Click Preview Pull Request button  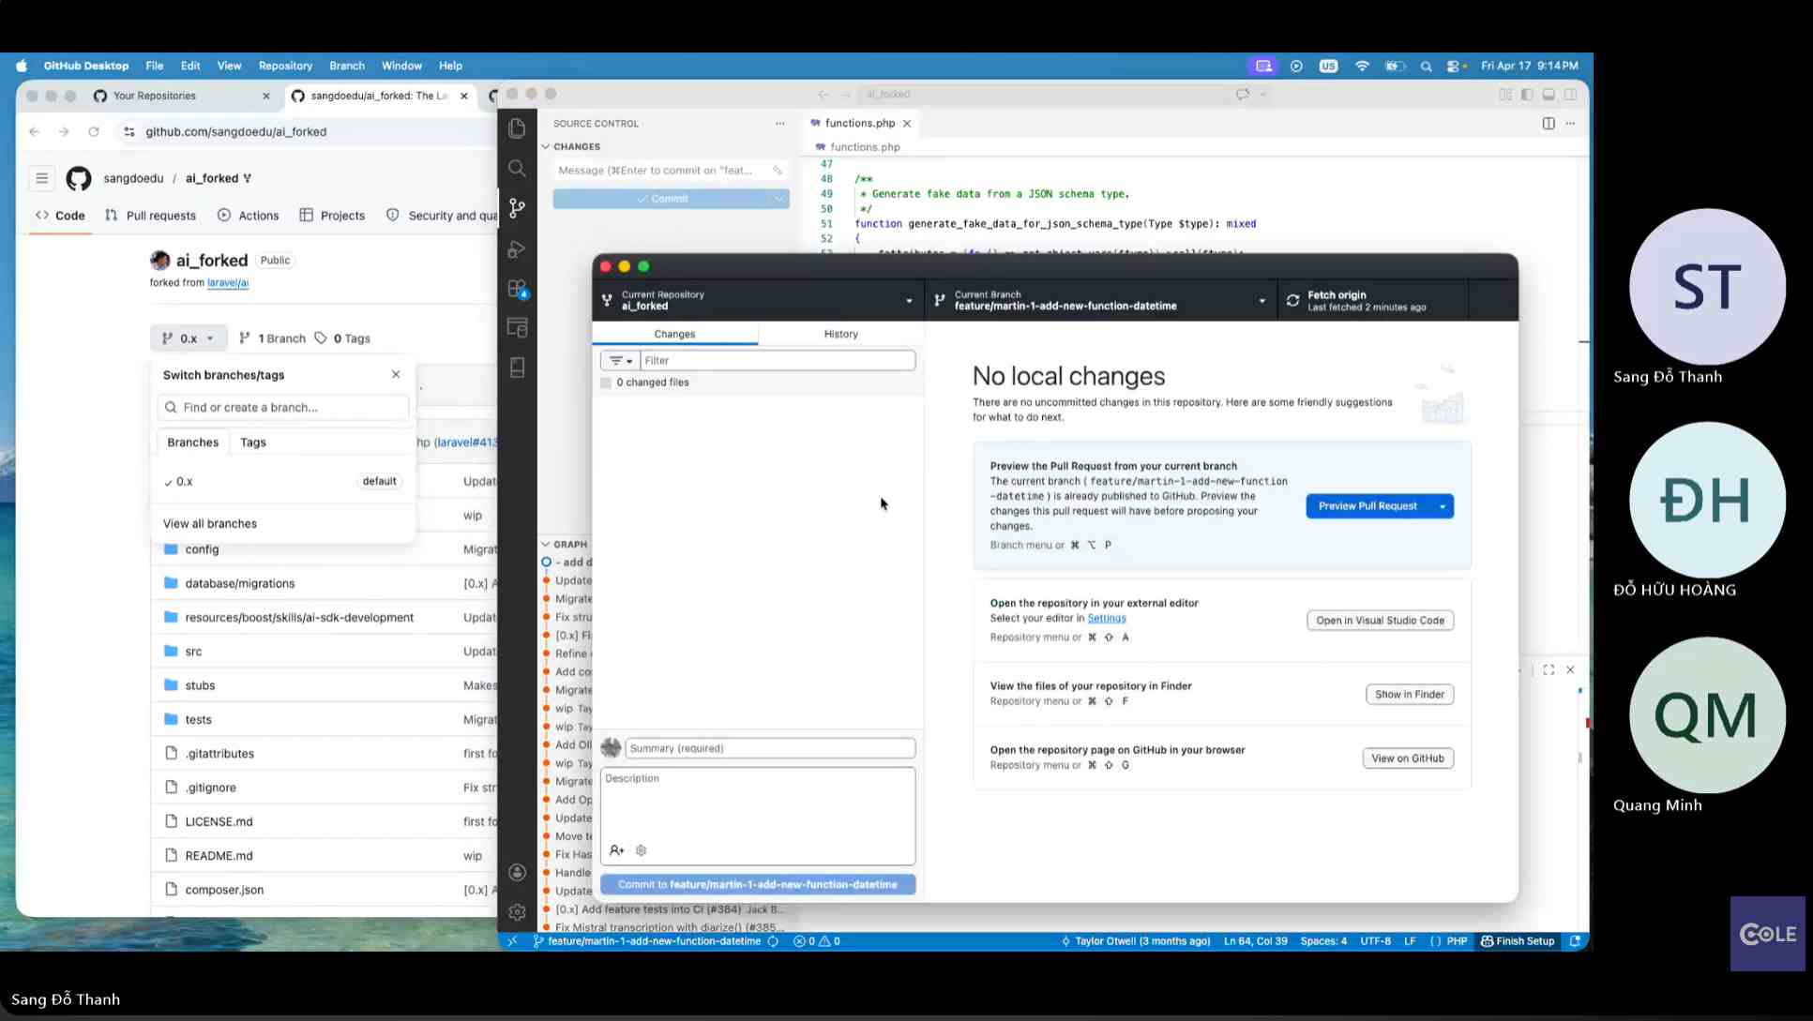1367,506
